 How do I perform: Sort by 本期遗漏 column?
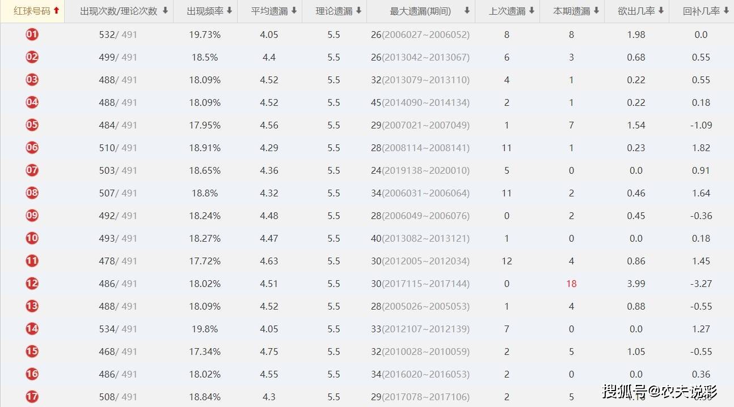point(576,11)
